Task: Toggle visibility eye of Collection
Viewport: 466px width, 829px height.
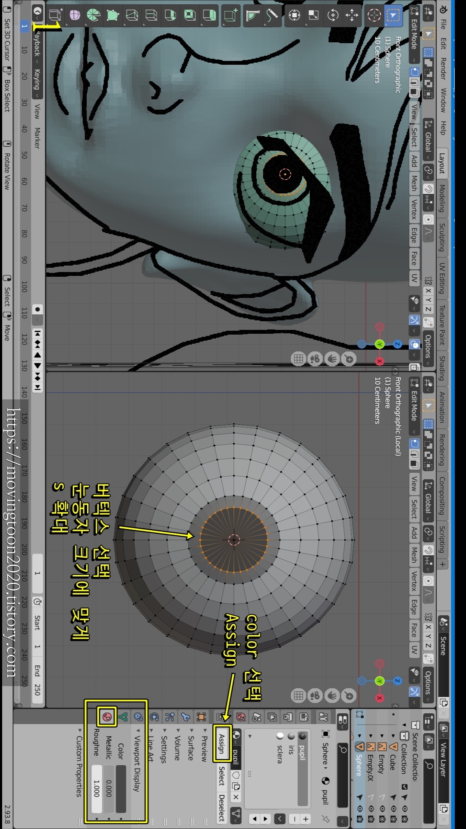Action: 404,808
